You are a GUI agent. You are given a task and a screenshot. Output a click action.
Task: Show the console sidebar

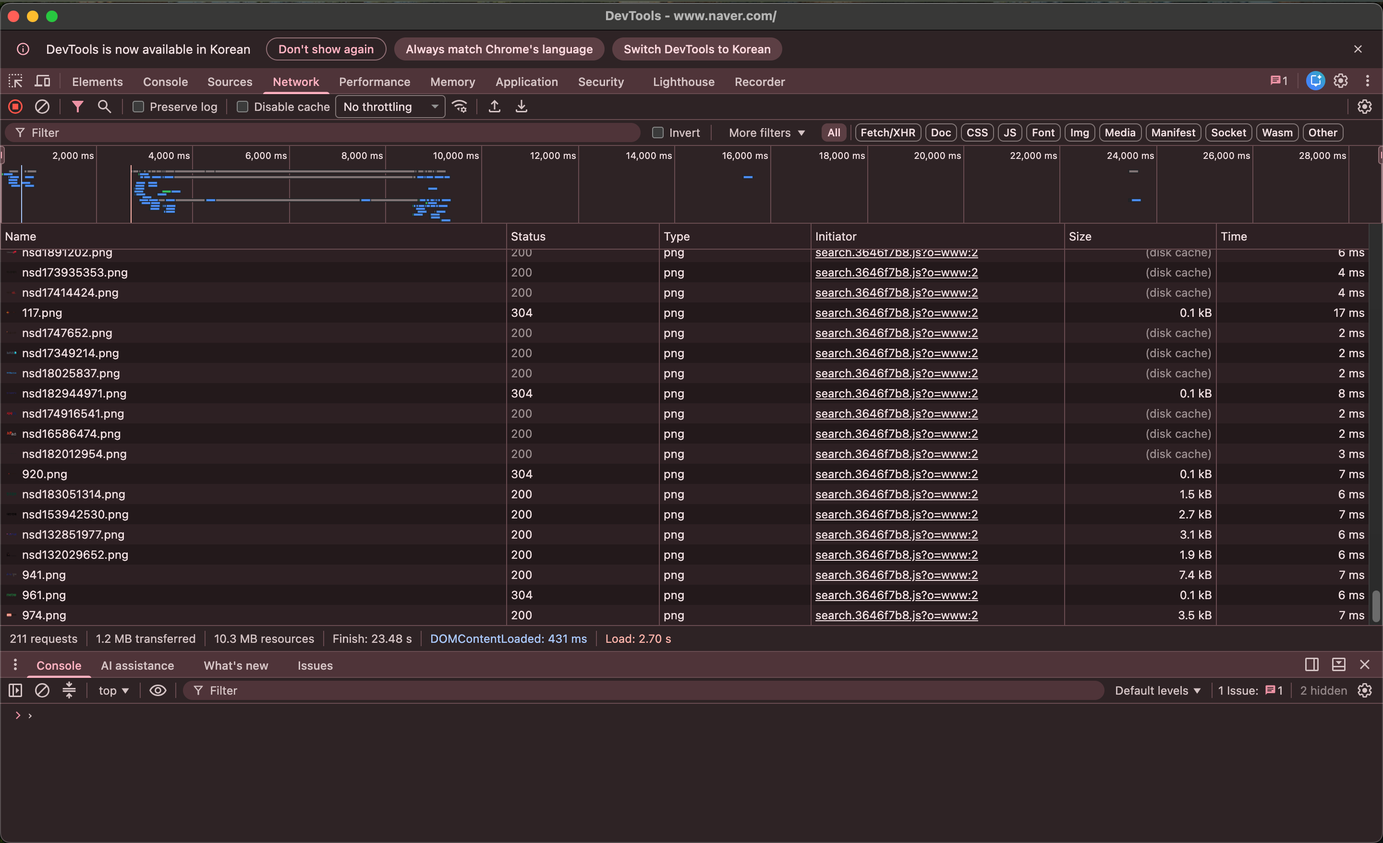[x=15, y=690]
